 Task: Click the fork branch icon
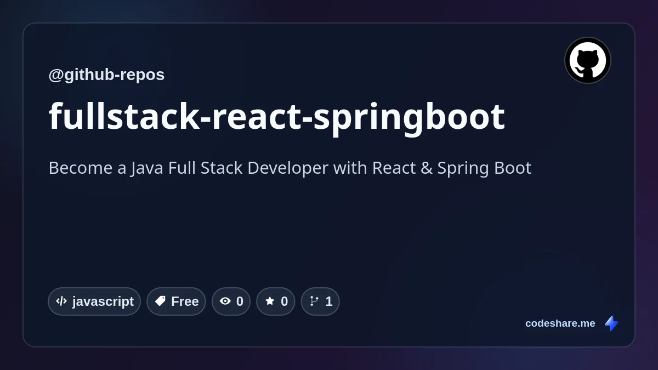[314, 301]
